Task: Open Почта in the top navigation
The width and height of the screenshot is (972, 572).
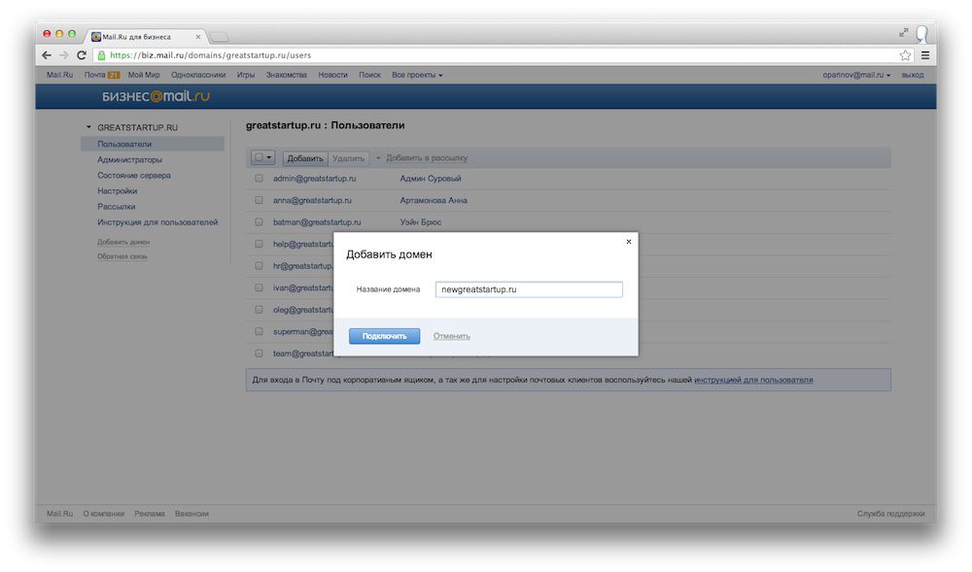Action: tap(95, 75)
